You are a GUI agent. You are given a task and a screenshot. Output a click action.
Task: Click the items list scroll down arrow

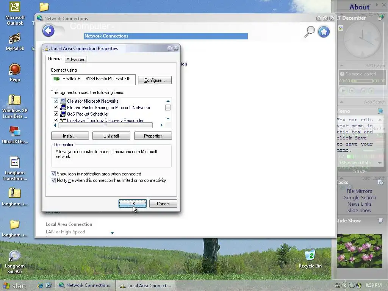(x=168, y=119)
